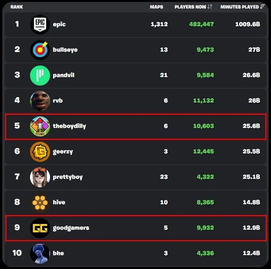The width and height of the screenshot is (271, 269).
Task: Click prettyboy's 25.1B minutes played value
Action: point(251,177)
